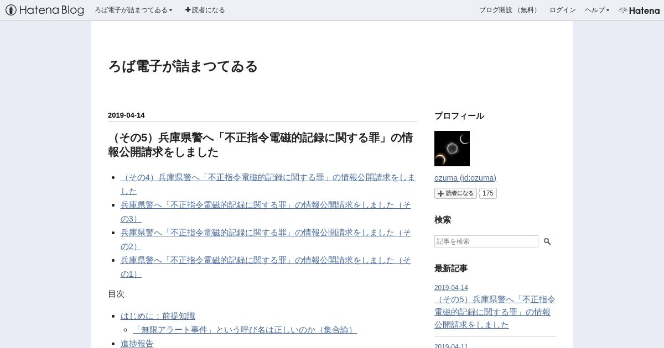Open the blog title ろば電子が詰まつてゐる

pyautogui.click(x=183, y=66)
